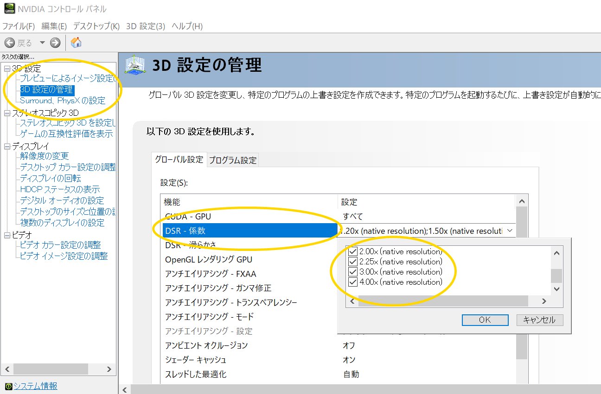
Task: Click the system information icon at bottom left
Action: pyautogui.click(x=8, y=386)
